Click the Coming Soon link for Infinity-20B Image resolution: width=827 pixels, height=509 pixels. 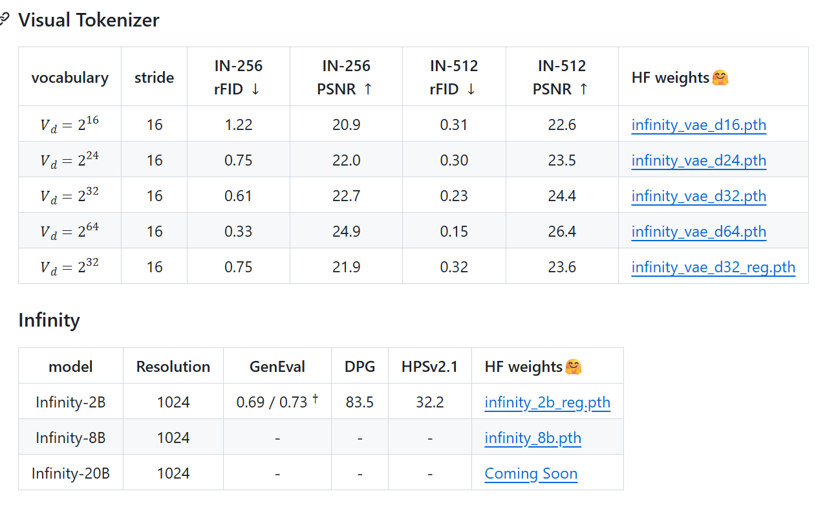point(531,473)
